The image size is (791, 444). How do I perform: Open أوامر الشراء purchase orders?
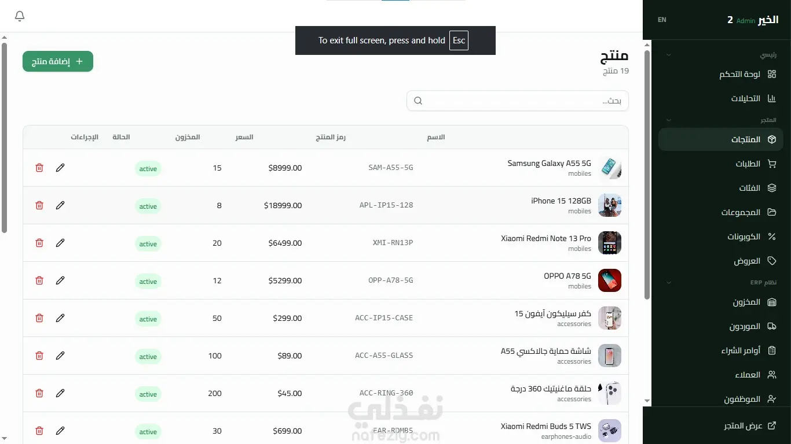click(x=721, y=350)
